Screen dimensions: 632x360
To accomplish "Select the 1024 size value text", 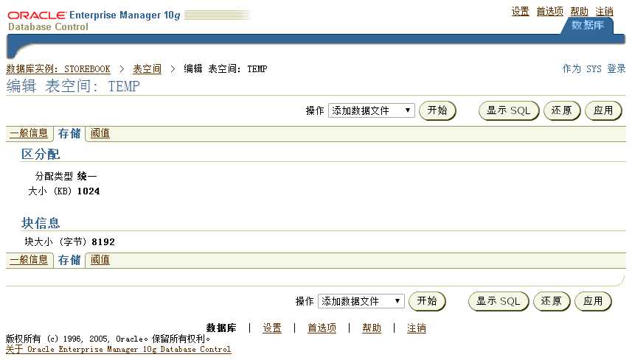I will pos(88,191).
